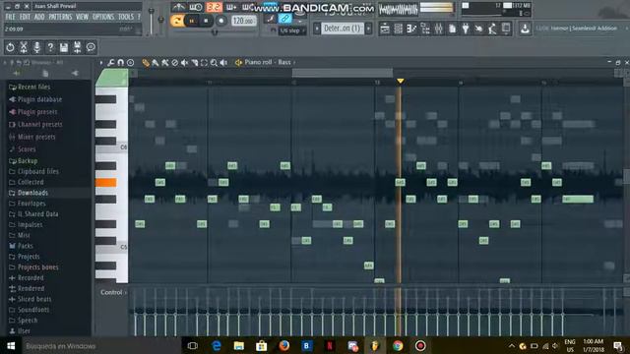This screenshot has height=354, width=630.
Task: Click the yellow playhead marker on timeline
Action: 401,81
